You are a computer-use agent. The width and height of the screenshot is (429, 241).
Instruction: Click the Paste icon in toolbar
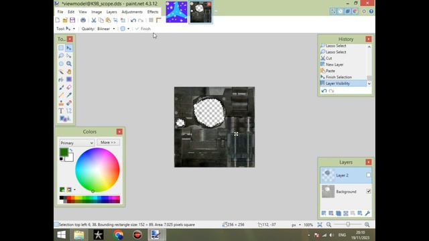[x=108, y=20]
